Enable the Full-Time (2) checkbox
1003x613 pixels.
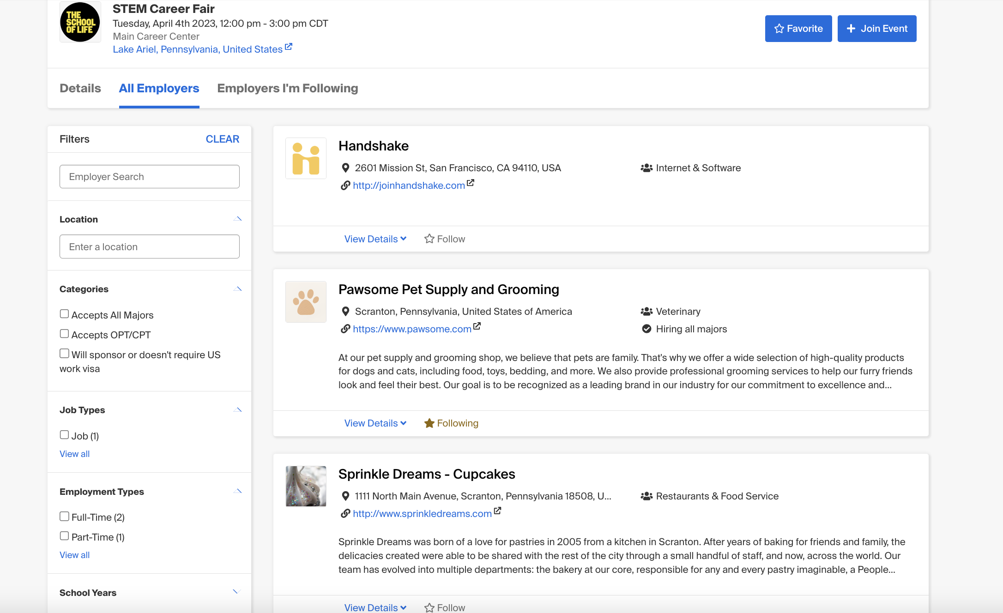[65, 516]
